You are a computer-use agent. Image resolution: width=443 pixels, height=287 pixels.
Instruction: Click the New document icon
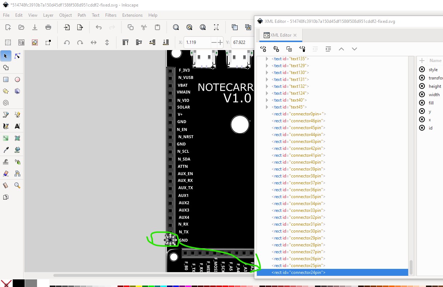pos(8,27)
